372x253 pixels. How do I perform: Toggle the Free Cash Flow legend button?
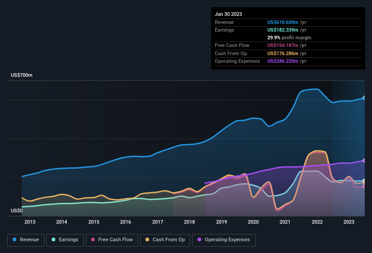point(112,240)
